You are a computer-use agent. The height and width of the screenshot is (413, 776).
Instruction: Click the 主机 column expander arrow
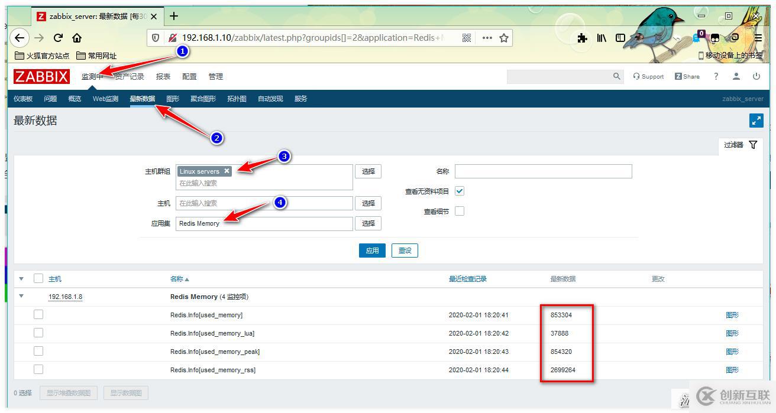coord(21,278)
